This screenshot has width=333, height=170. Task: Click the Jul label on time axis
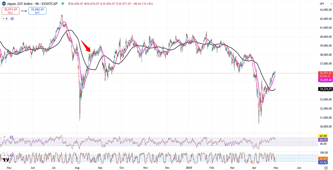(54, 168)
